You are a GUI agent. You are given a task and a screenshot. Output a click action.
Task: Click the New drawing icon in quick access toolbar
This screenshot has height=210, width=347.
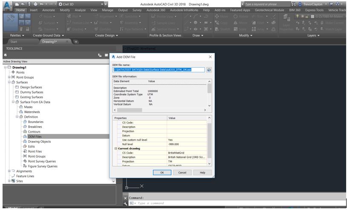click(17, 4)
